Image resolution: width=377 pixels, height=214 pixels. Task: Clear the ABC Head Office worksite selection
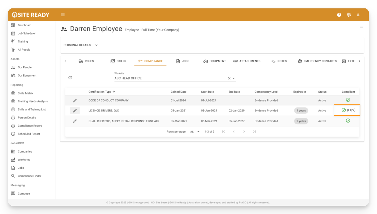click(x=229, y=78)
